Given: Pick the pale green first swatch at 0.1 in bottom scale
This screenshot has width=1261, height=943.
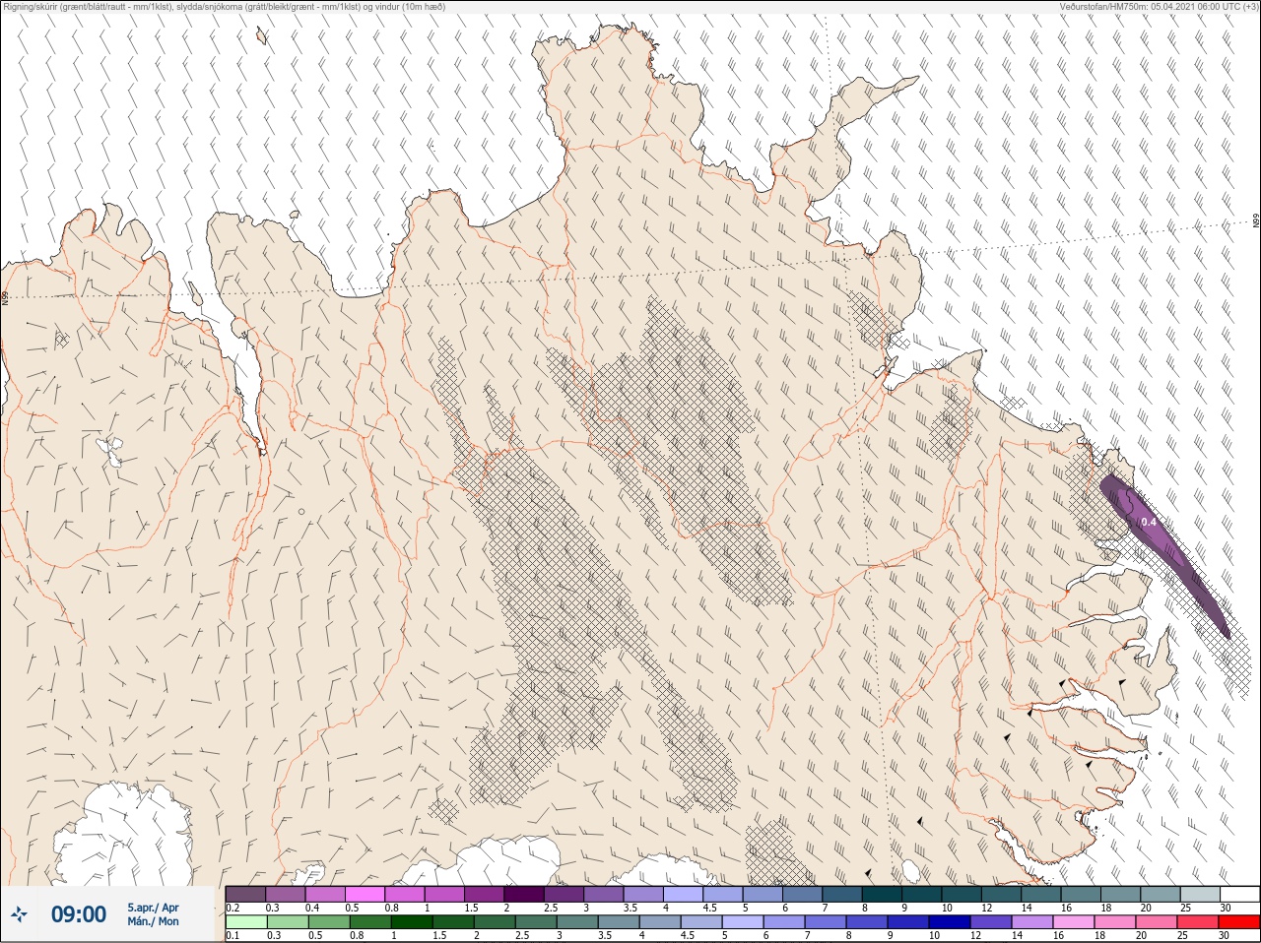Looking at the screenshot, I should tap(245, 922).
